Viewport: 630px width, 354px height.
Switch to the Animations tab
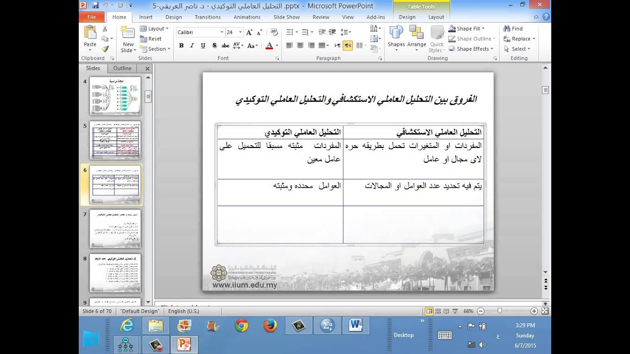pos(247,17)
